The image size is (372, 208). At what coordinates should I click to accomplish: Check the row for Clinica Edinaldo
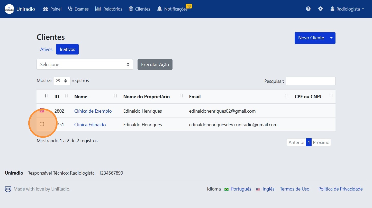[x=42, y=124]
